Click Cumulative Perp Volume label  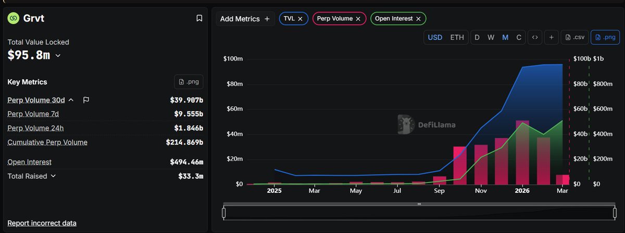coord(47,142)
